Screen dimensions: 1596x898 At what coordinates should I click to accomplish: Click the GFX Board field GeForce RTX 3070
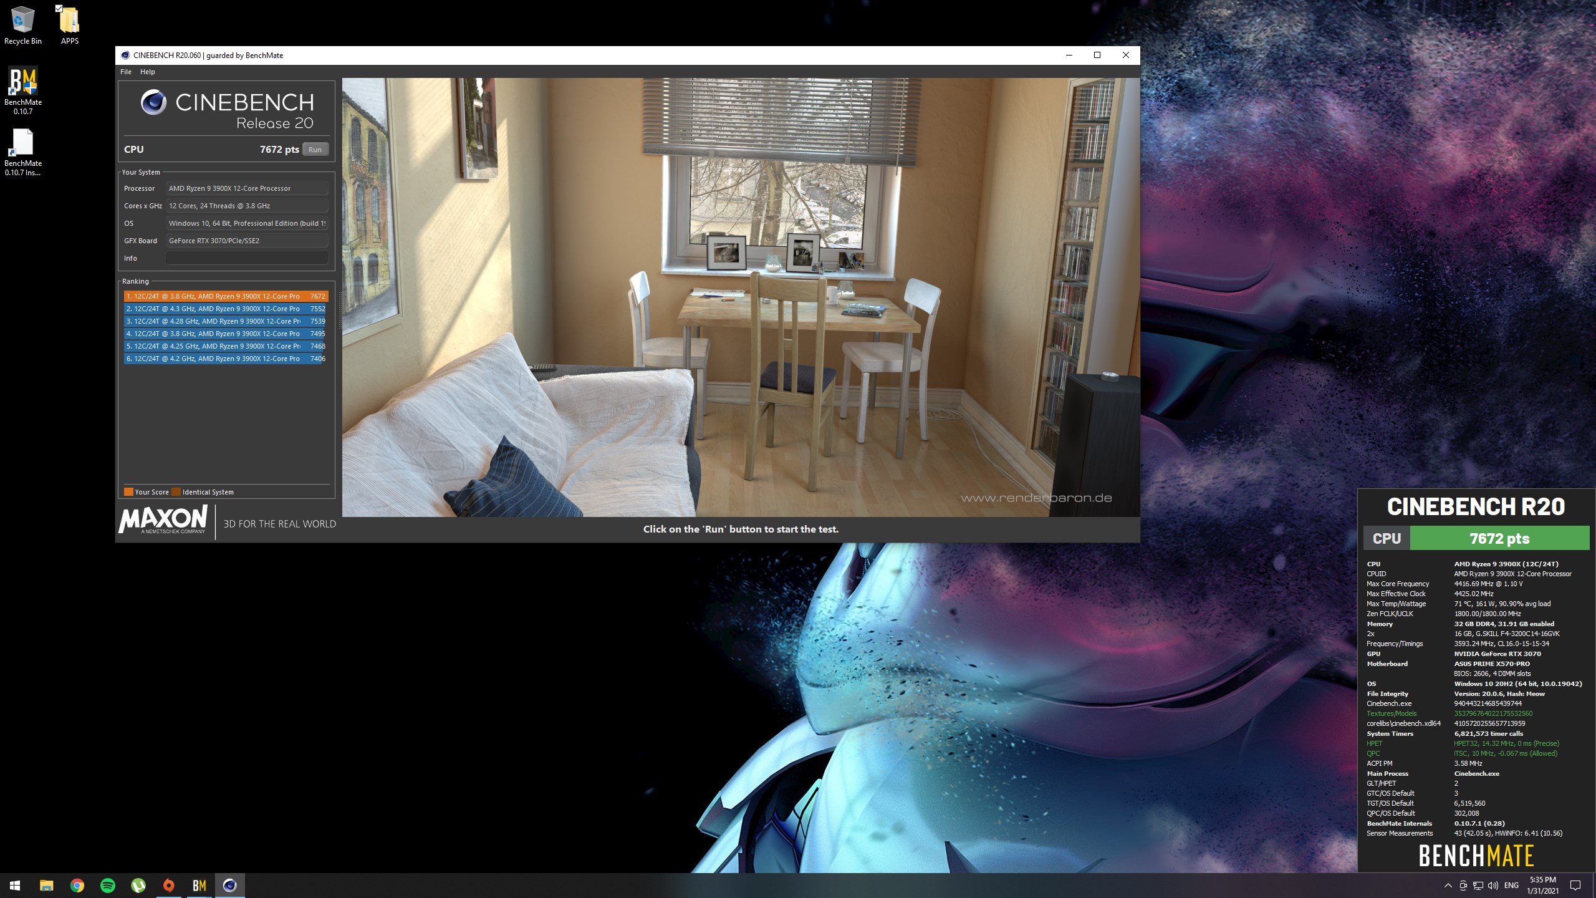(x=247, y=241)
